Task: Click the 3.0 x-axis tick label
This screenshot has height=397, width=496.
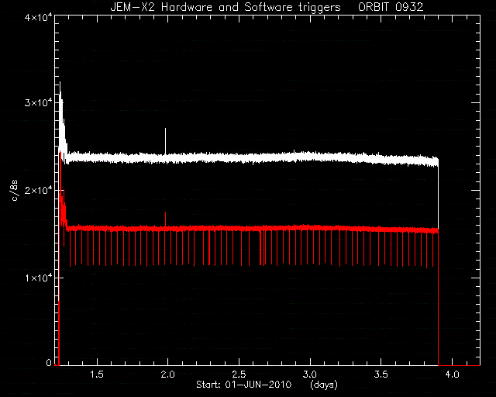Action: click(x=310, y=375)
